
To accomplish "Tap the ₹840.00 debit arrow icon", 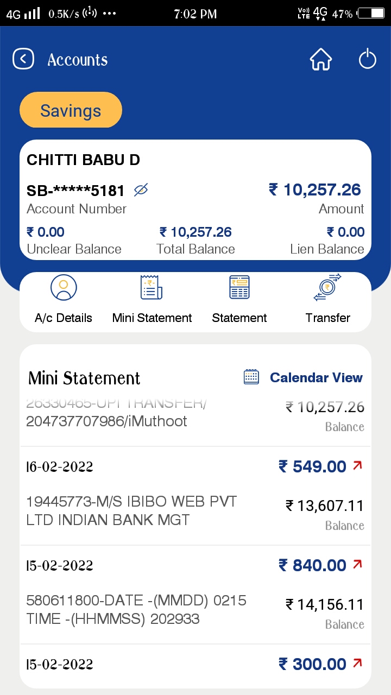I will 357,565.
